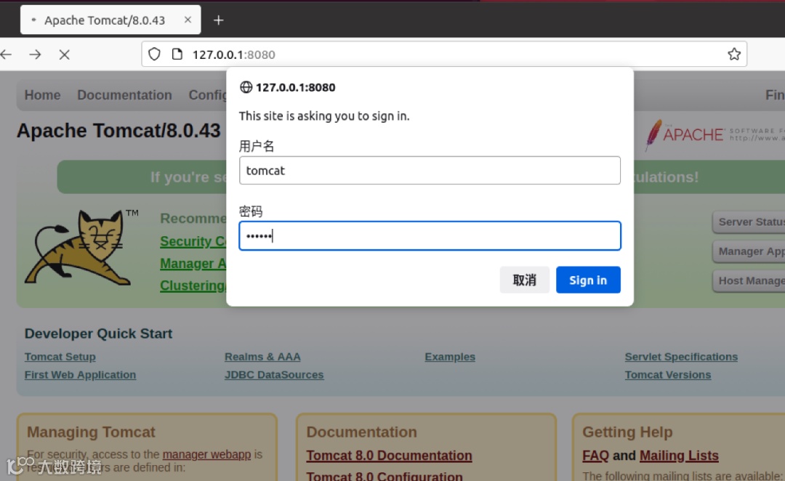
Task: Click the 'This site is asking you to sign in' text
Action: pyautogui.click(x=324, y=116)
